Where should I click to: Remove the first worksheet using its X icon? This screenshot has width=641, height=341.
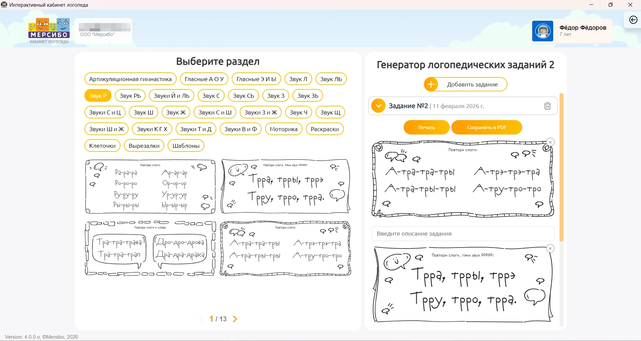point(550,142)
